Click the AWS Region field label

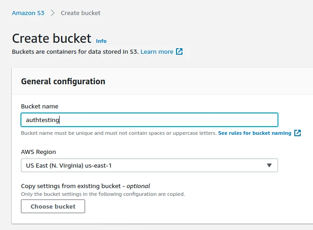pyautogui.click(x=38, y=152)
